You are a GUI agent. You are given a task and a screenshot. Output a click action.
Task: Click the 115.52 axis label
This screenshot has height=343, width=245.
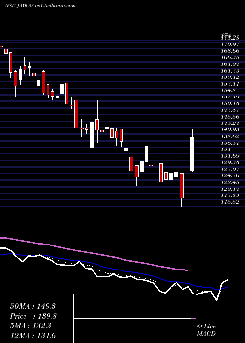(230, 202)
